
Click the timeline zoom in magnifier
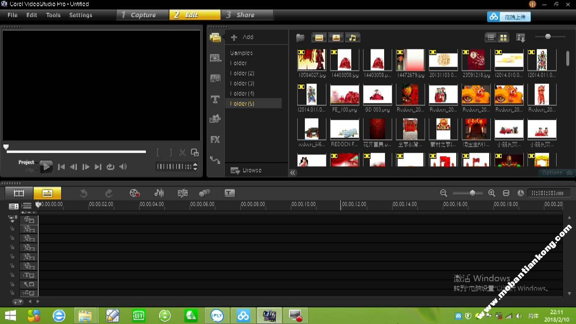coord(492,193)
